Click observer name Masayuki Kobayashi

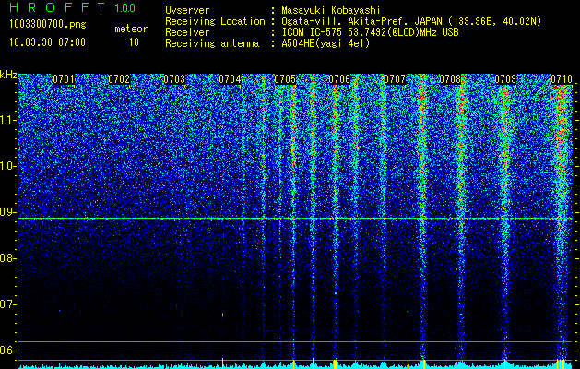click(x=331, y=10)
